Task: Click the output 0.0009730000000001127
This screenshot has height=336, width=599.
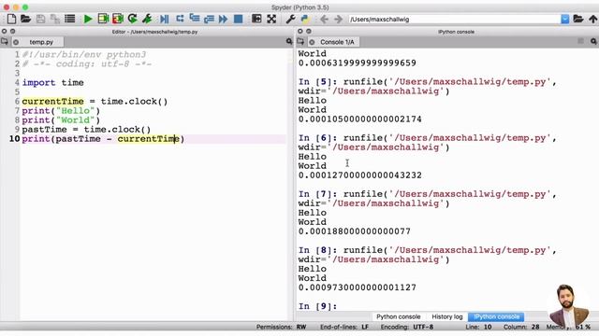Action: tap(358, 287)
